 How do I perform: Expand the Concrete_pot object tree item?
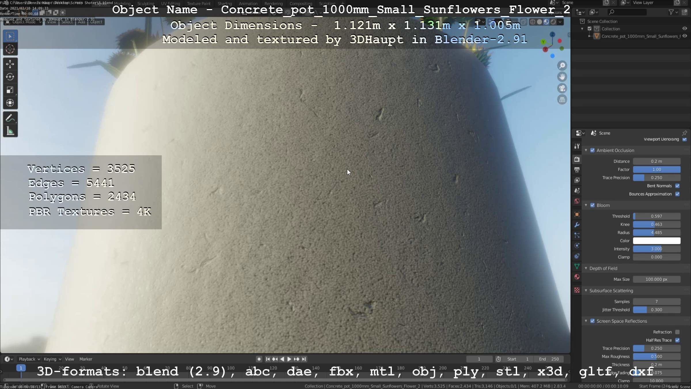click(x=589, y=36)
